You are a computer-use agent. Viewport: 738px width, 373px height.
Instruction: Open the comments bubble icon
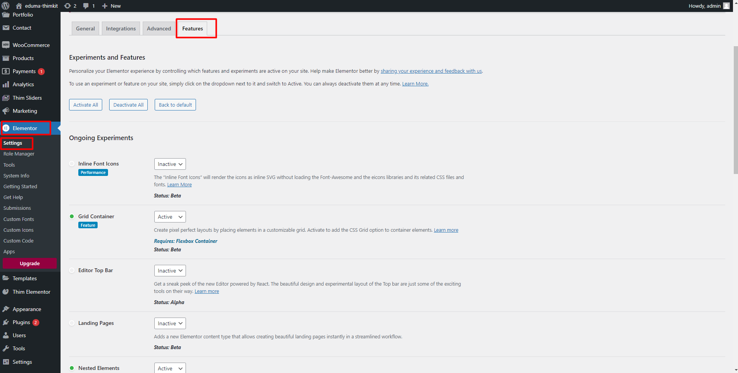pos(86,6)
